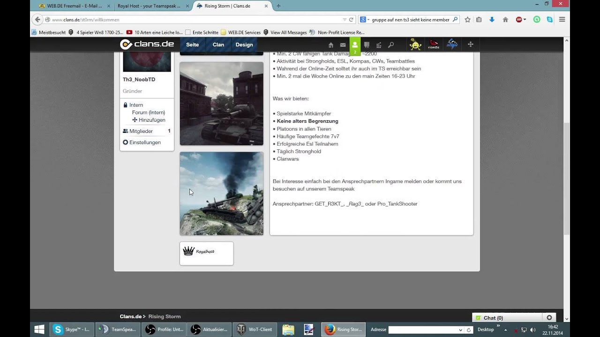Open the 4 Spieler Wn8 bookmark

pos(96,32)
